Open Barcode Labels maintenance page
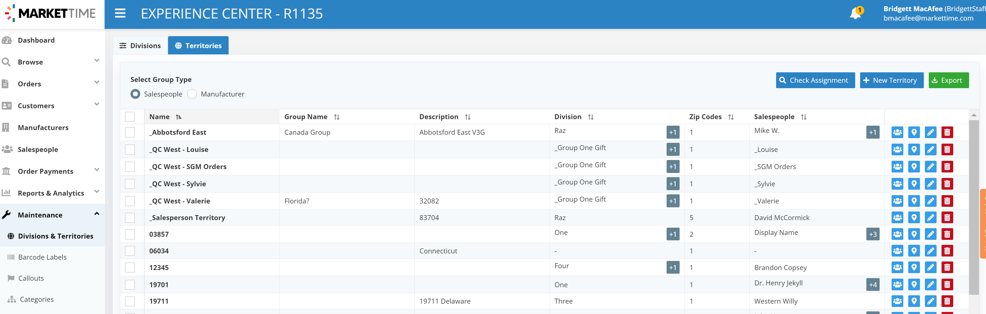 point(42,257)
